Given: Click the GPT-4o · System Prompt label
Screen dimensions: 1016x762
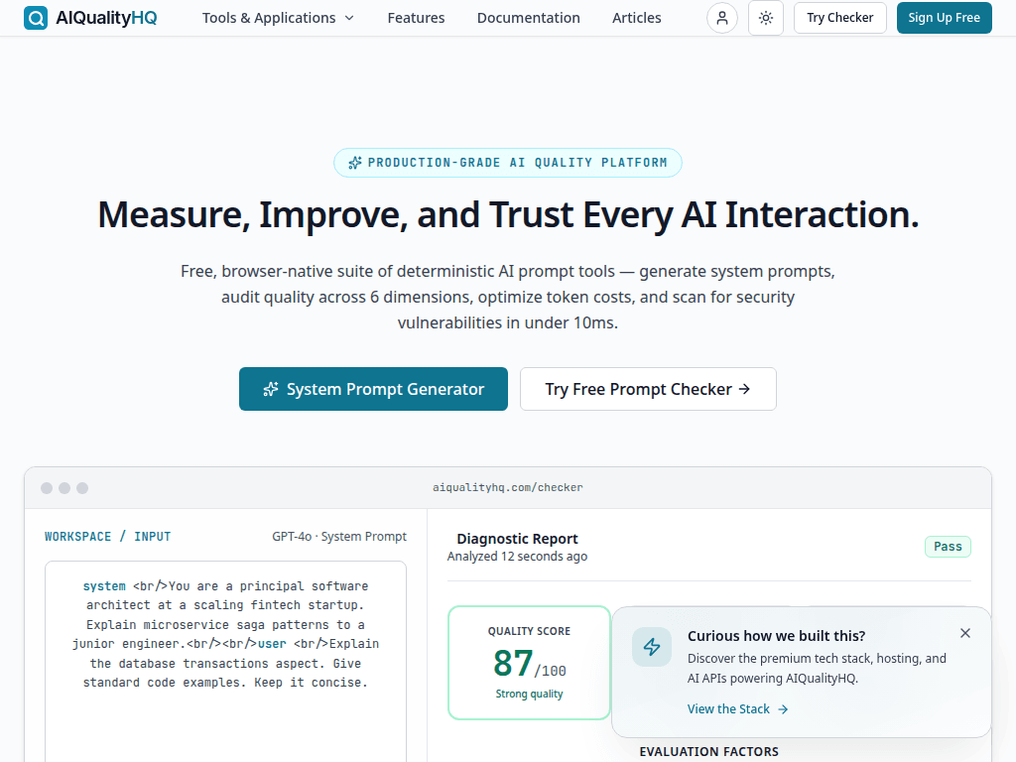Looking at the screenshot, I should pos(339,537).
